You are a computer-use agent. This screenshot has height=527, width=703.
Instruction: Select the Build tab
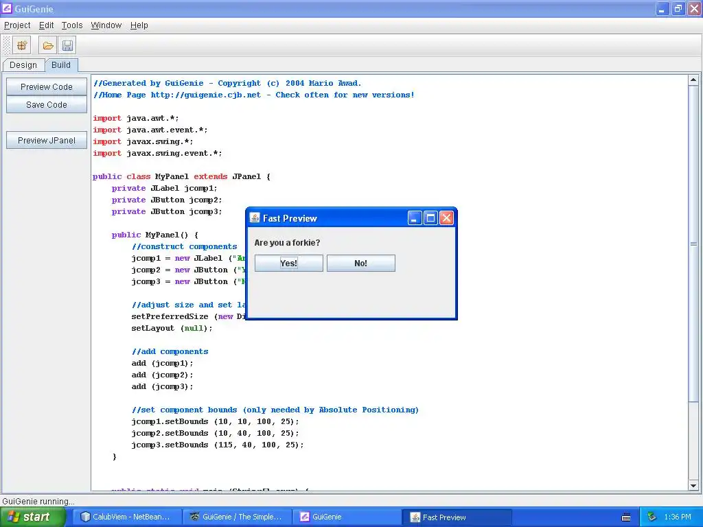pos(61,65)
